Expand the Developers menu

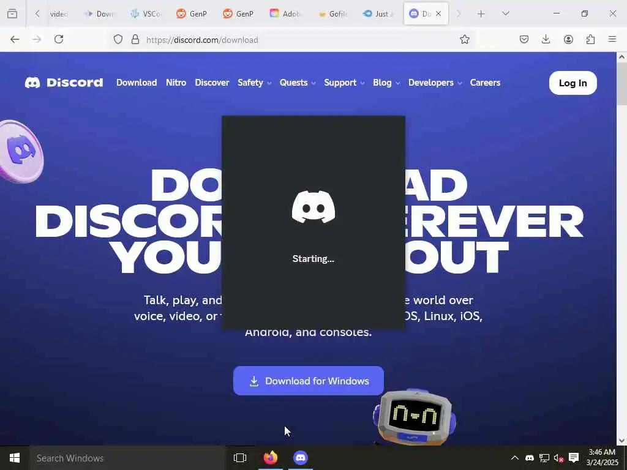[435, 83]
